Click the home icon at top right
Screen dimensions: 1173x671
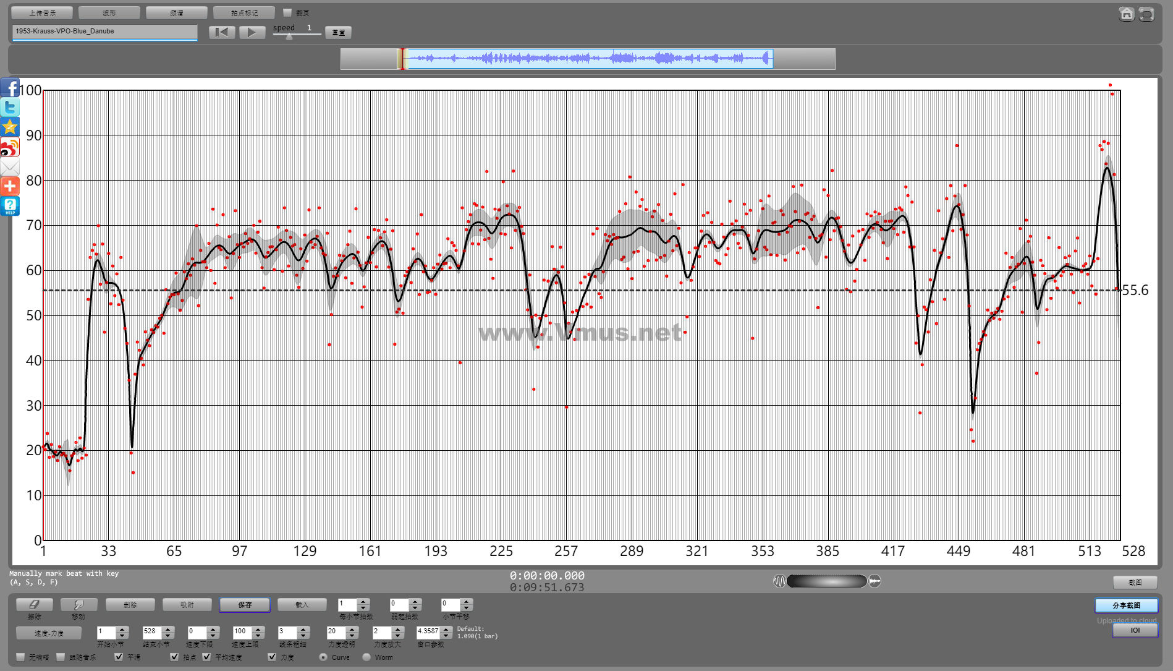tap(1126, 14)
